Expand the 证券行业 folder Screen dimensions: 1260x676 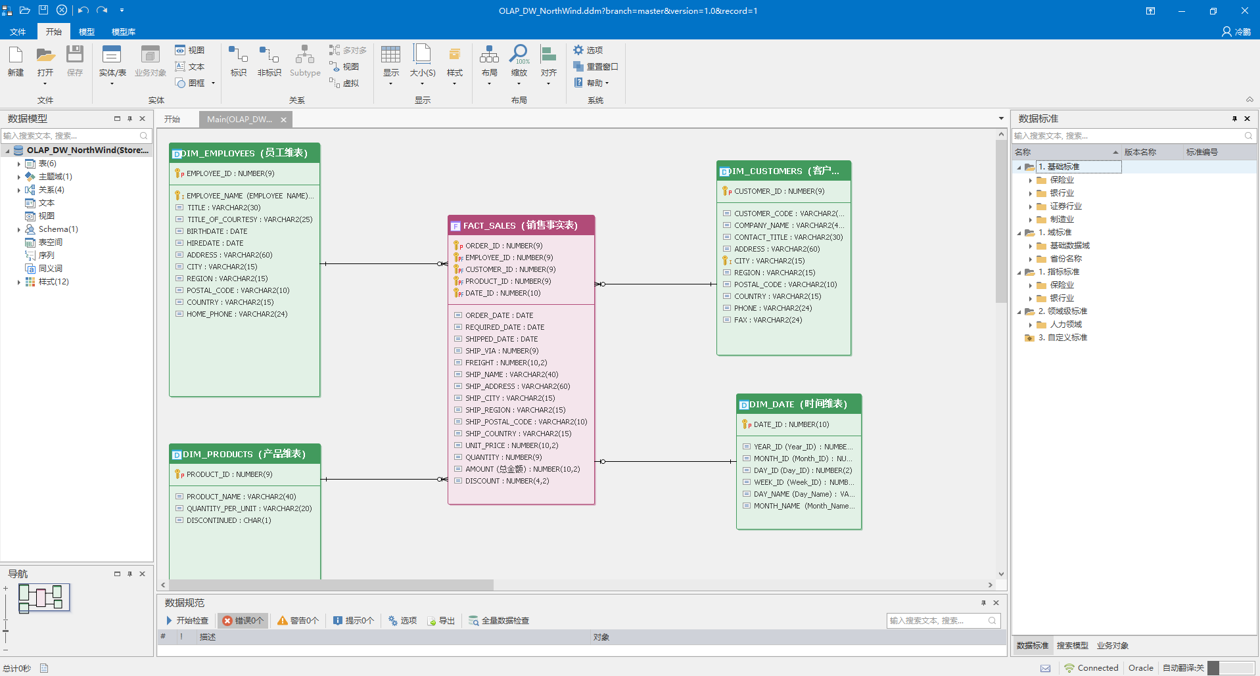(1030, 206)
